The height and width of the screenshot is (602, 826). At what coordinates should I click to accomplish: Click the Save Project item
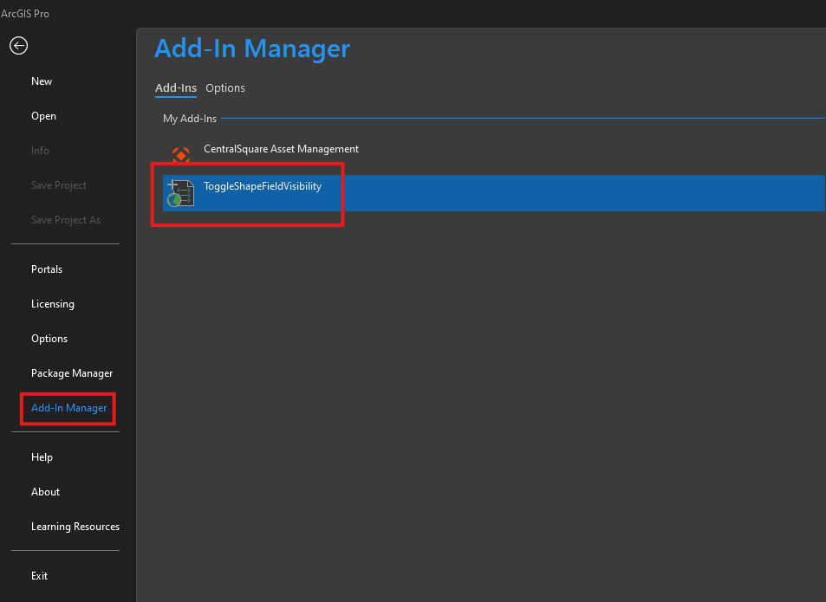(x=59, y=185)
